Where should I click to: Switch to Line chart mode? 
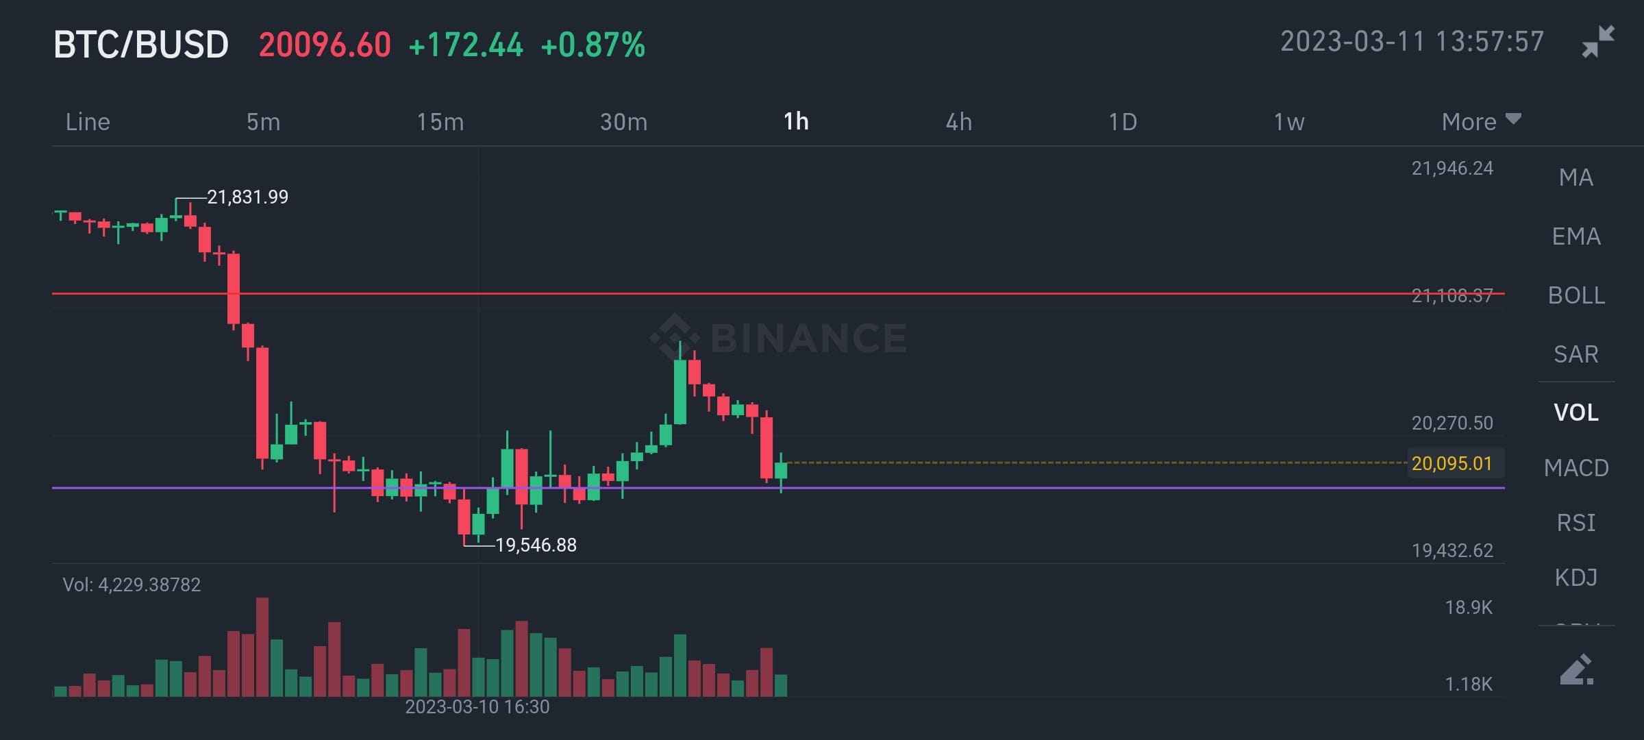[x=88, y=122]
